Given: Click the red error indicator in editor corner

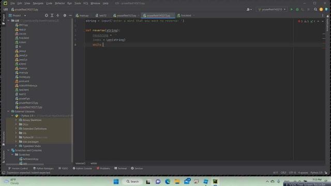Looking at the screenshot, I should tap(300, 21).
